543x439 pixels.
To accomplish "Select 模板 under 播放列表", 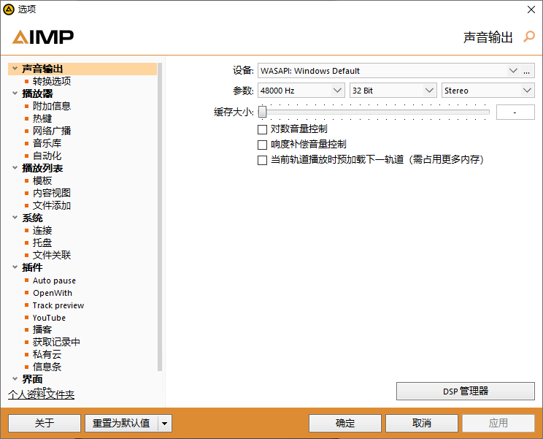I will click(42, 180).
